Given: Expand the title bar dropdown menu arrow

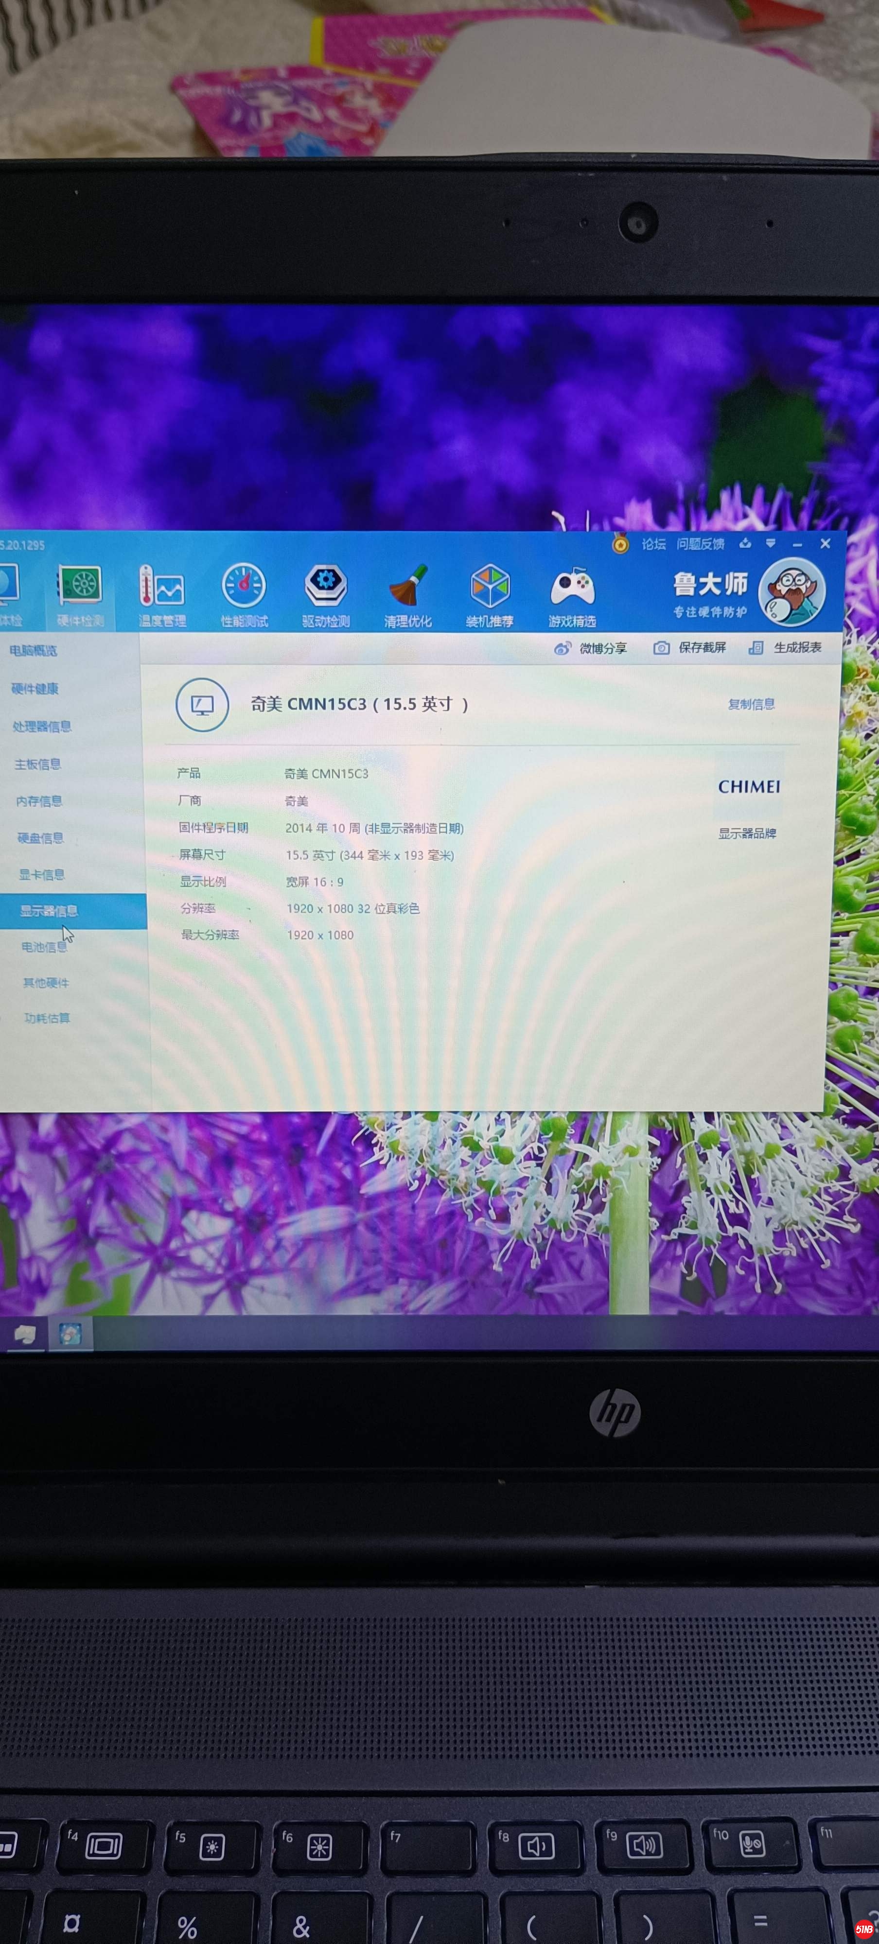Looking at the screenshot, I should [x=770, y=543].
